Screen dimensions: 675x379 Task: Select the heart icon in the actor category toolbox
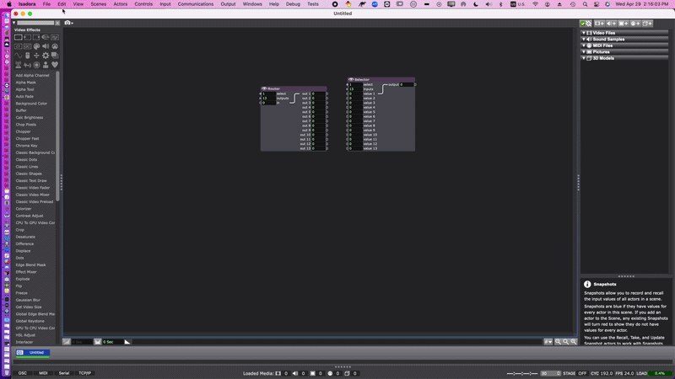coord(55,65)
